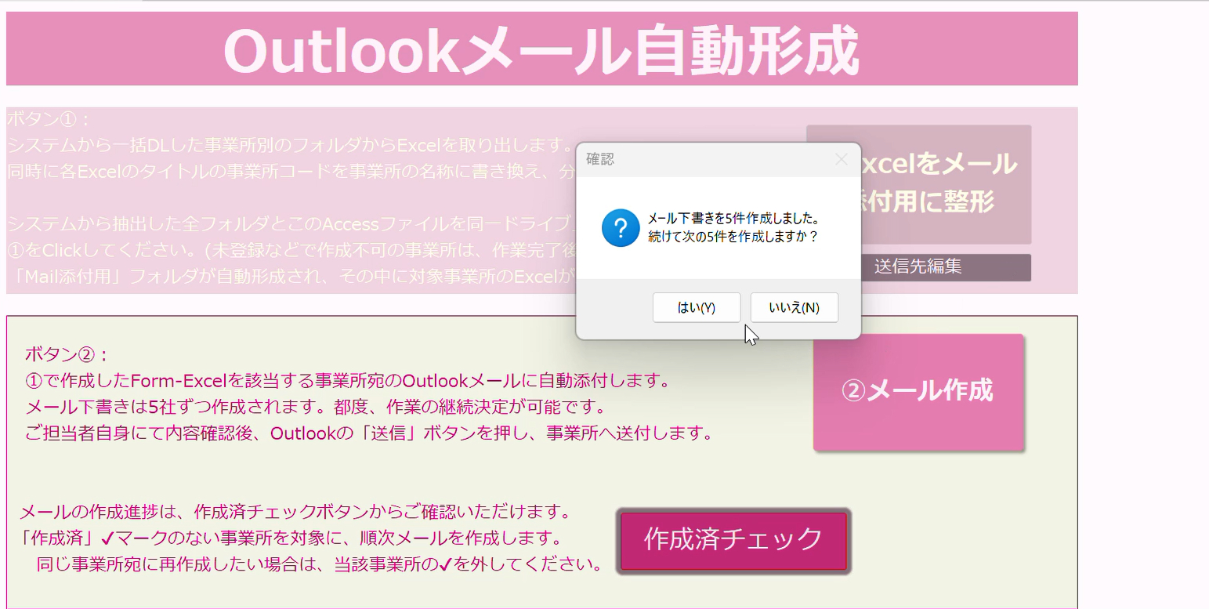Select the ボタン①: heading label
The width and height of the screenshot is (1209, 609).
tap(49, 119)
